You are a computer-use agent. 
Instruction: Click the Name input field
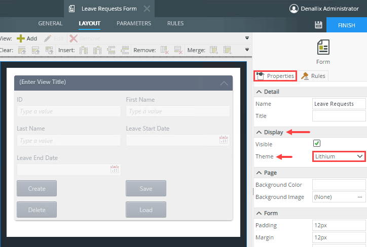(339, 104)
